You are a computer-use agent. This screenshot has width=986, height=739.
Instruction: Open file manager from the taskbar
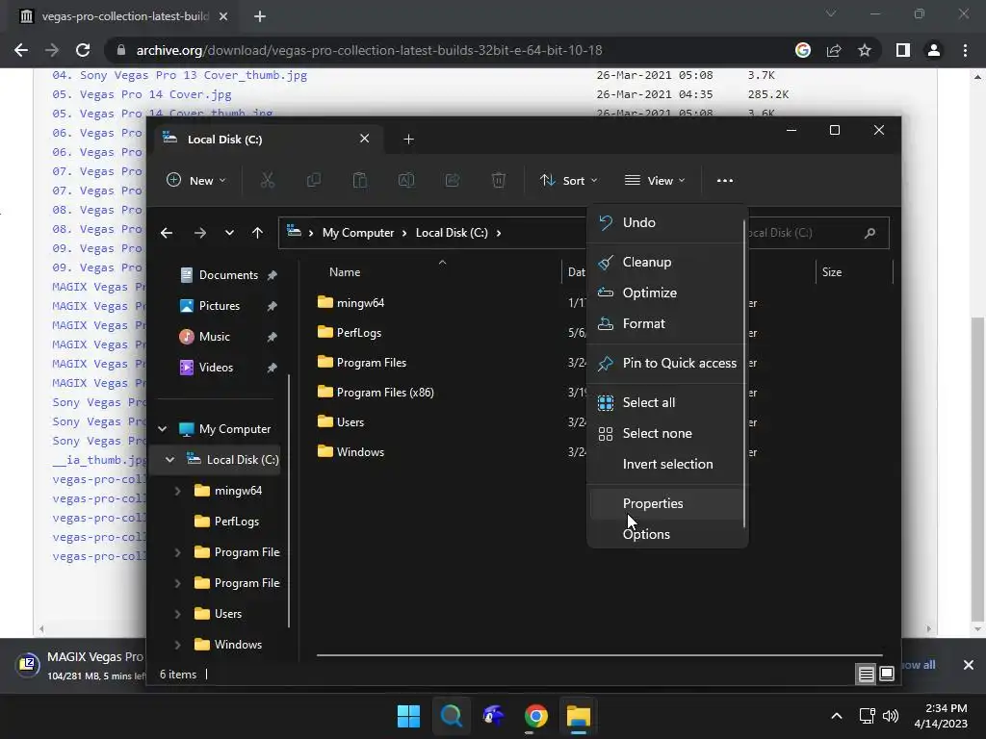point(579,716)
